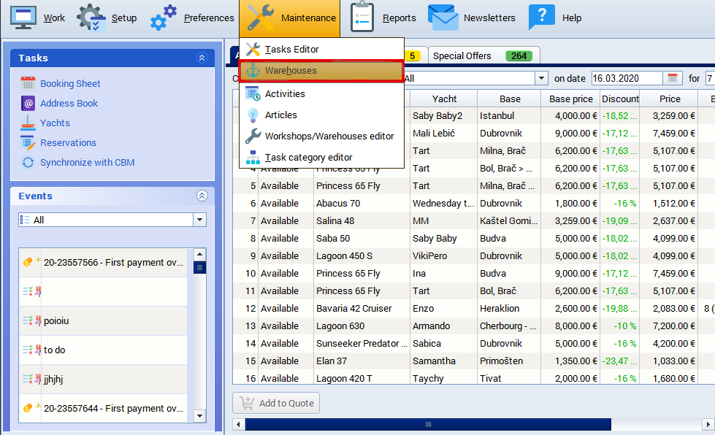Open the 'All' dropdown before on date
Viewport: 715px width, 435px height.
540,78
